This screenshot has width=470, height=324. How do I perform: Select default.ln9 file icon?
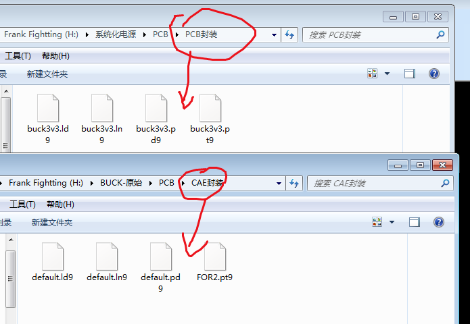[107, 256]
